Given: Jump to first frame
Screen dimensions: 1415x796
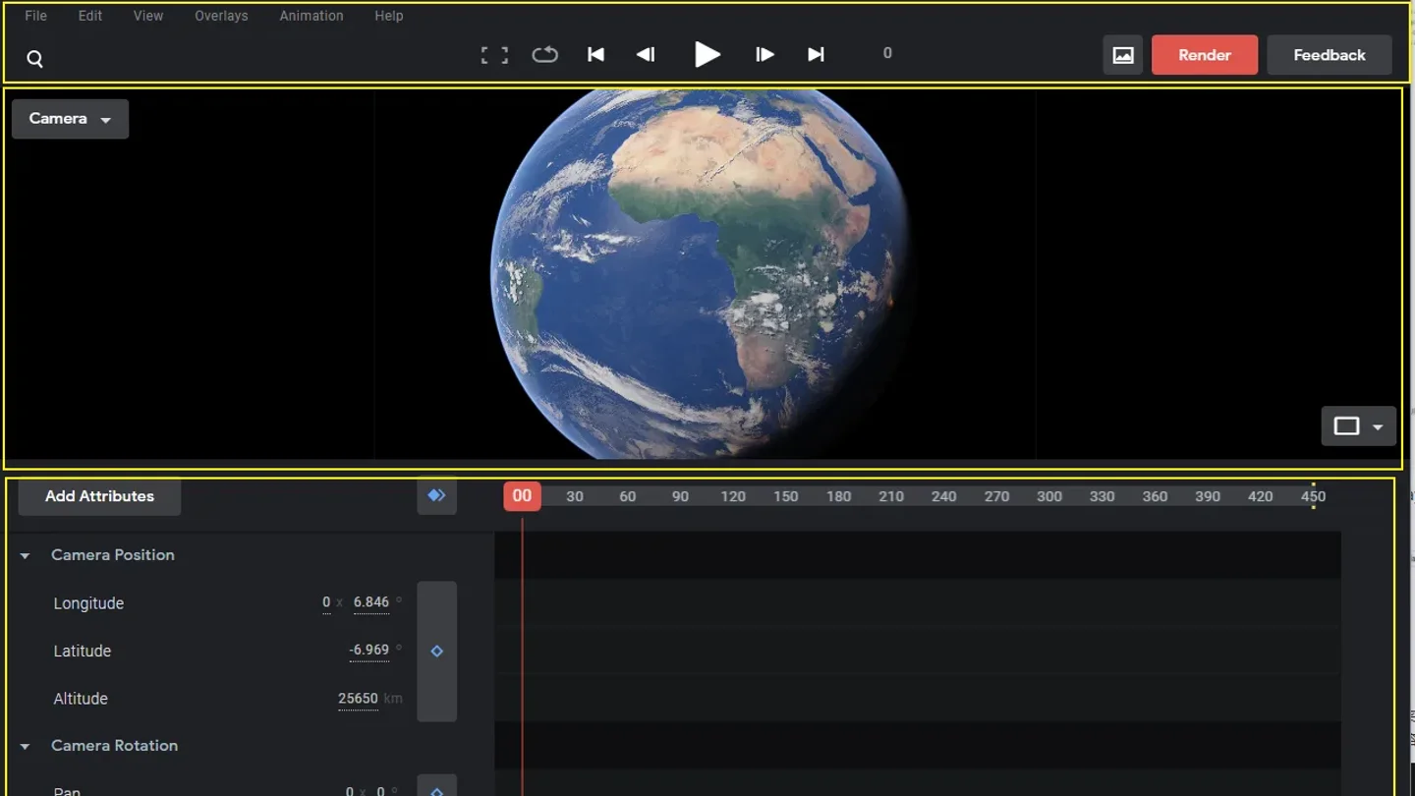Looking at the screenshot, I should 595,55.
